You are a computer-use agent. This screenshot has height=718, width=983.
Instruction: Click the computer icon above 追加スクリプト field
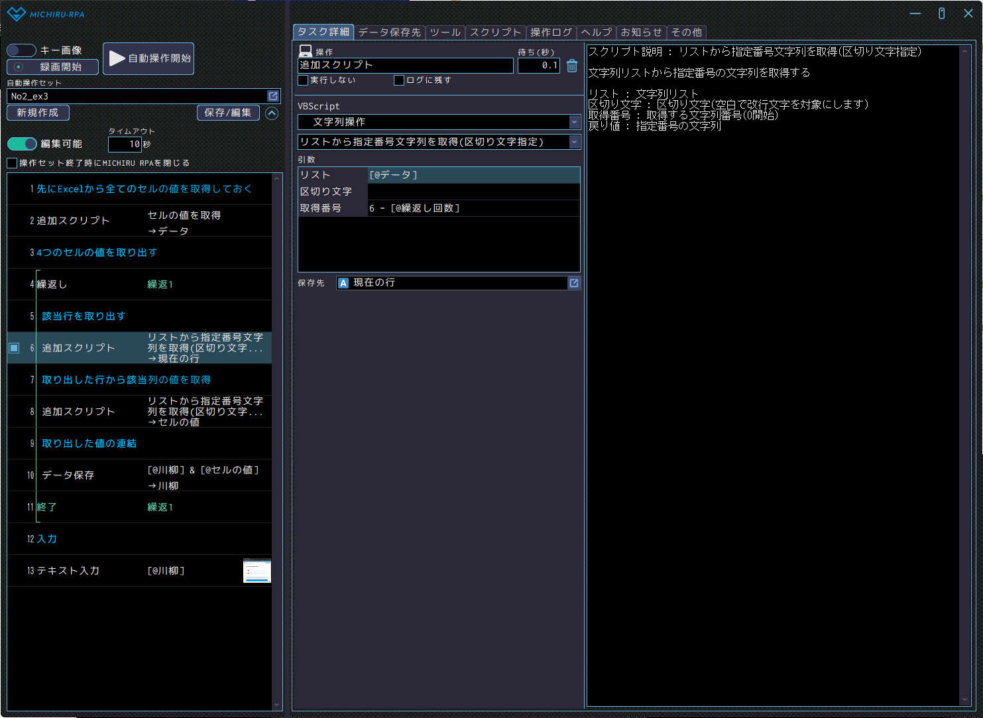pos(306,51)
